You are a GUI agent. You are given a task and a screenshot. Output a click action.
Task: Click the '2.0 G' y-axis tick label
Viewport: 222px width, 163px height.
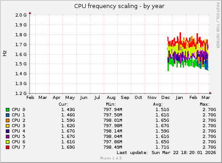coord(21,15)
